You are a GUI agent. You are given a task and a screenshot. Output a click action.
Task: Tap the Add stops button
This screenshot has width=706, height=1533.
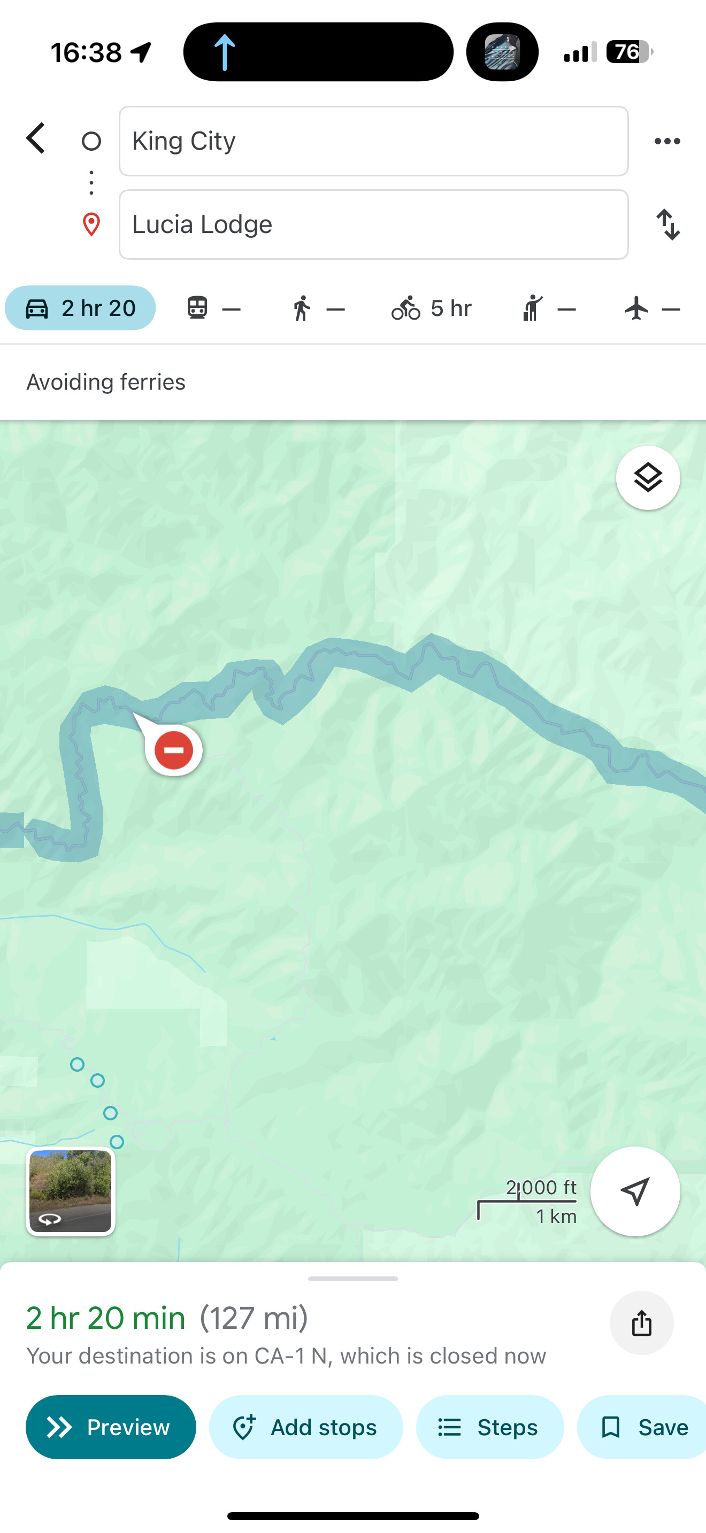coord(306,1427)
